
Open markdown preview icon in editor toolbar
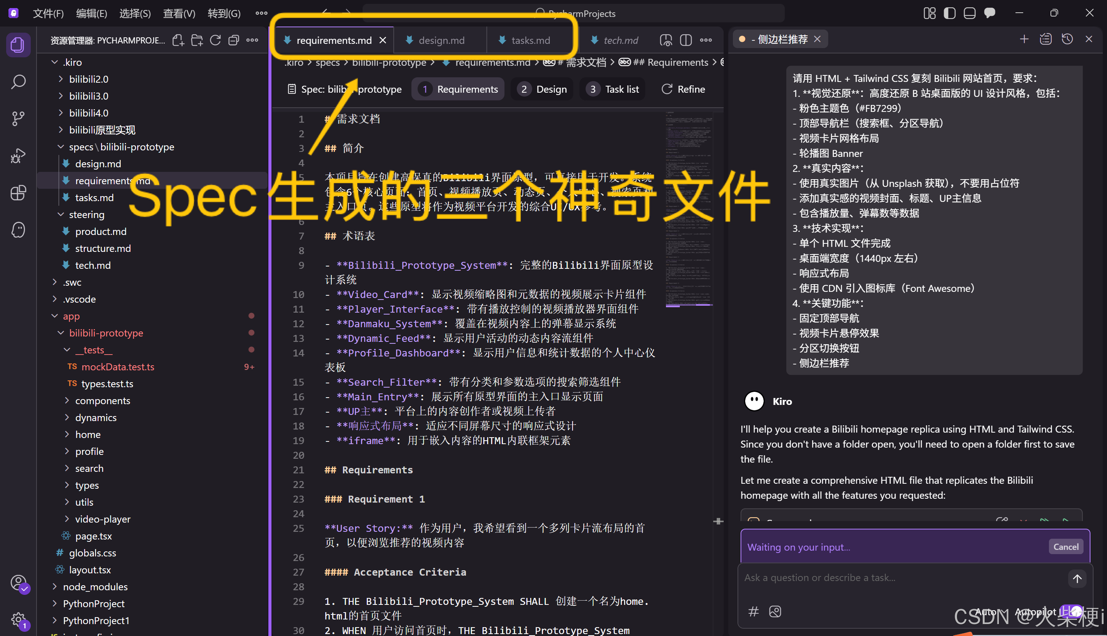coord(666,40)
